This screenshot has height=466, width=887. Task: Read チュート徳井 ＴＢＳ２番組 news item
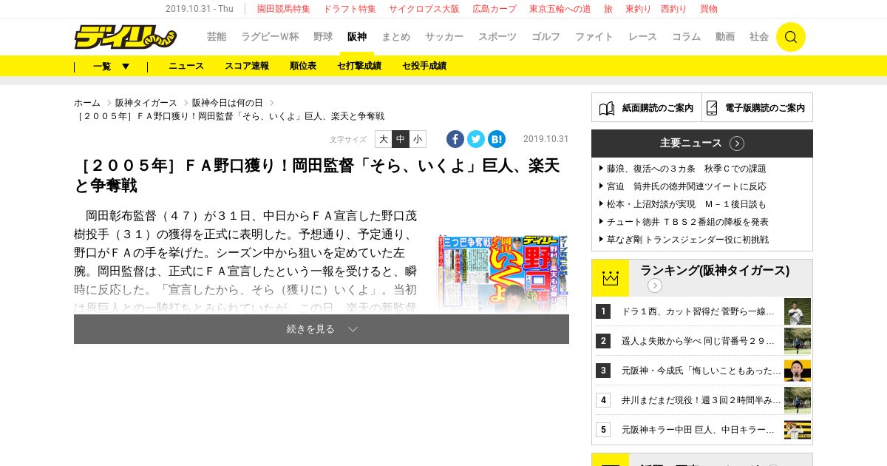coord(687,222)
